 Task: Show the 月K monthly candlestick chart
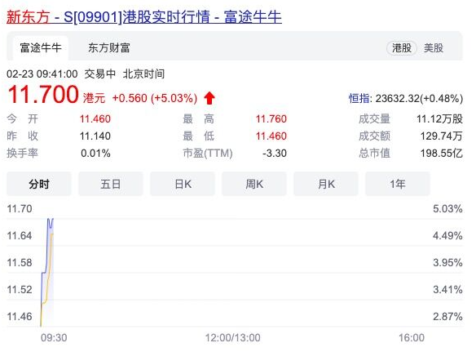[x=326, y=184]
